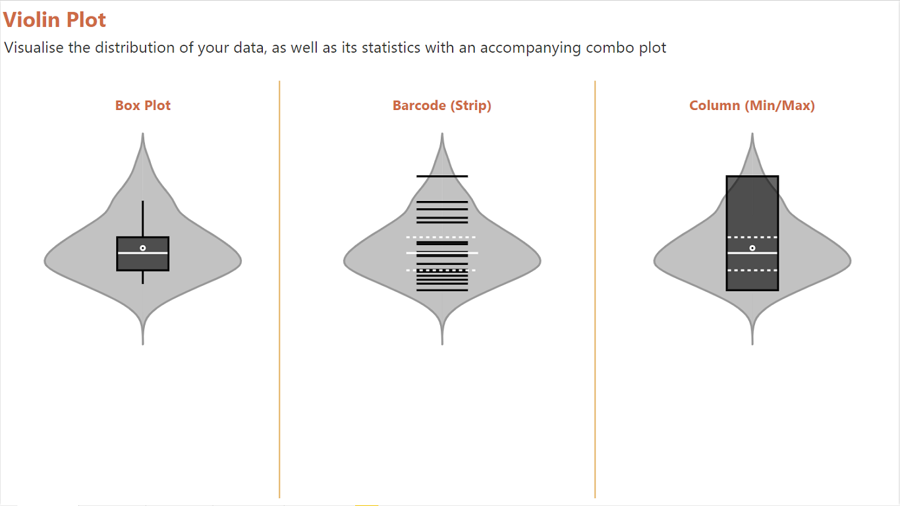Click the upper whisker of the Box Plot
The height and width of the screenshot is (506, 900).
pos(143,217)
